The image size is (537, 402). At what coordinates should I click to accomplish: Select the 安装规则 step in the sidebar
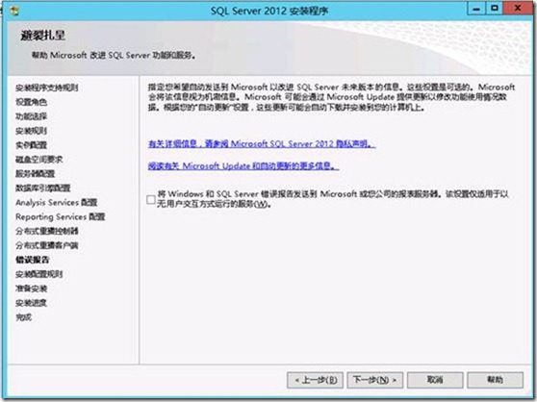pos(31,131)
